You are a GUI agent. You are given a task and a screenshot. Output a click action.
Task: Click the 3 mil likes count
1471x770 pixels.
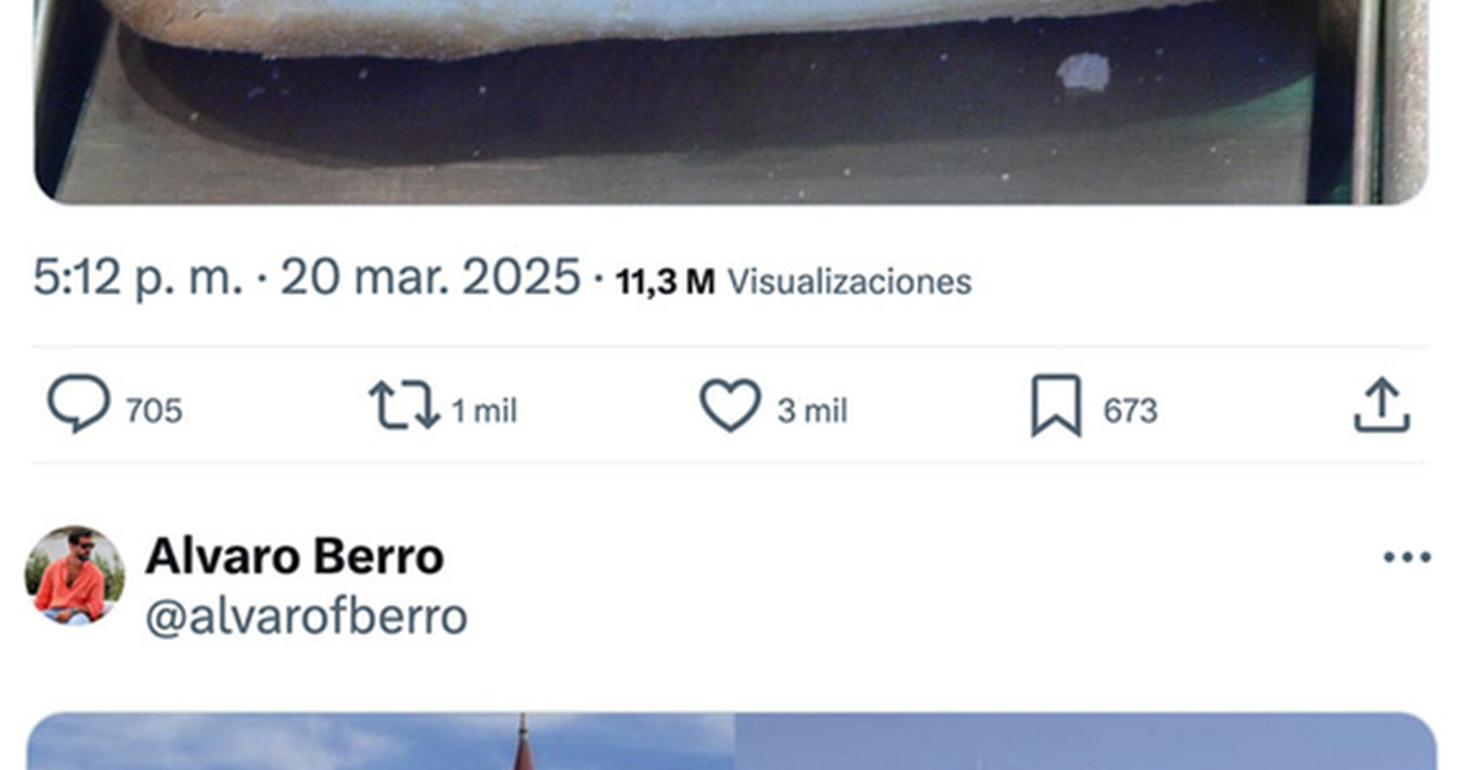pyautogui.click(x=812, y=411)
